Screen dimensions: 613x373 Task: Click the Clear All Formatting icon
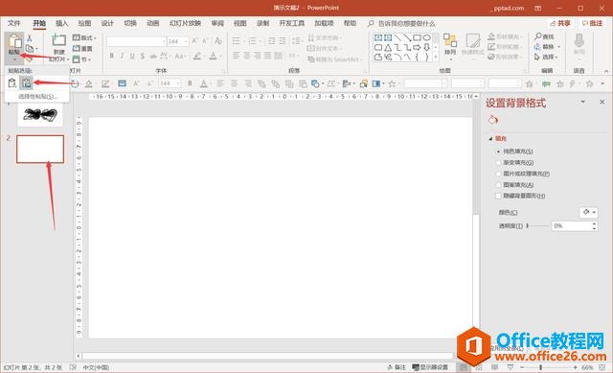(218, 40)
